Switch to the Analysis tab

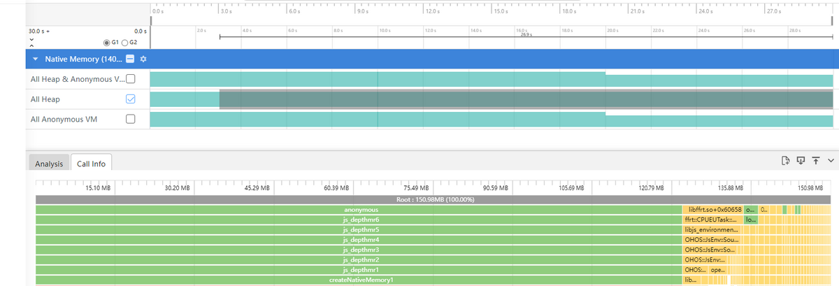click(x=49, y=164)
